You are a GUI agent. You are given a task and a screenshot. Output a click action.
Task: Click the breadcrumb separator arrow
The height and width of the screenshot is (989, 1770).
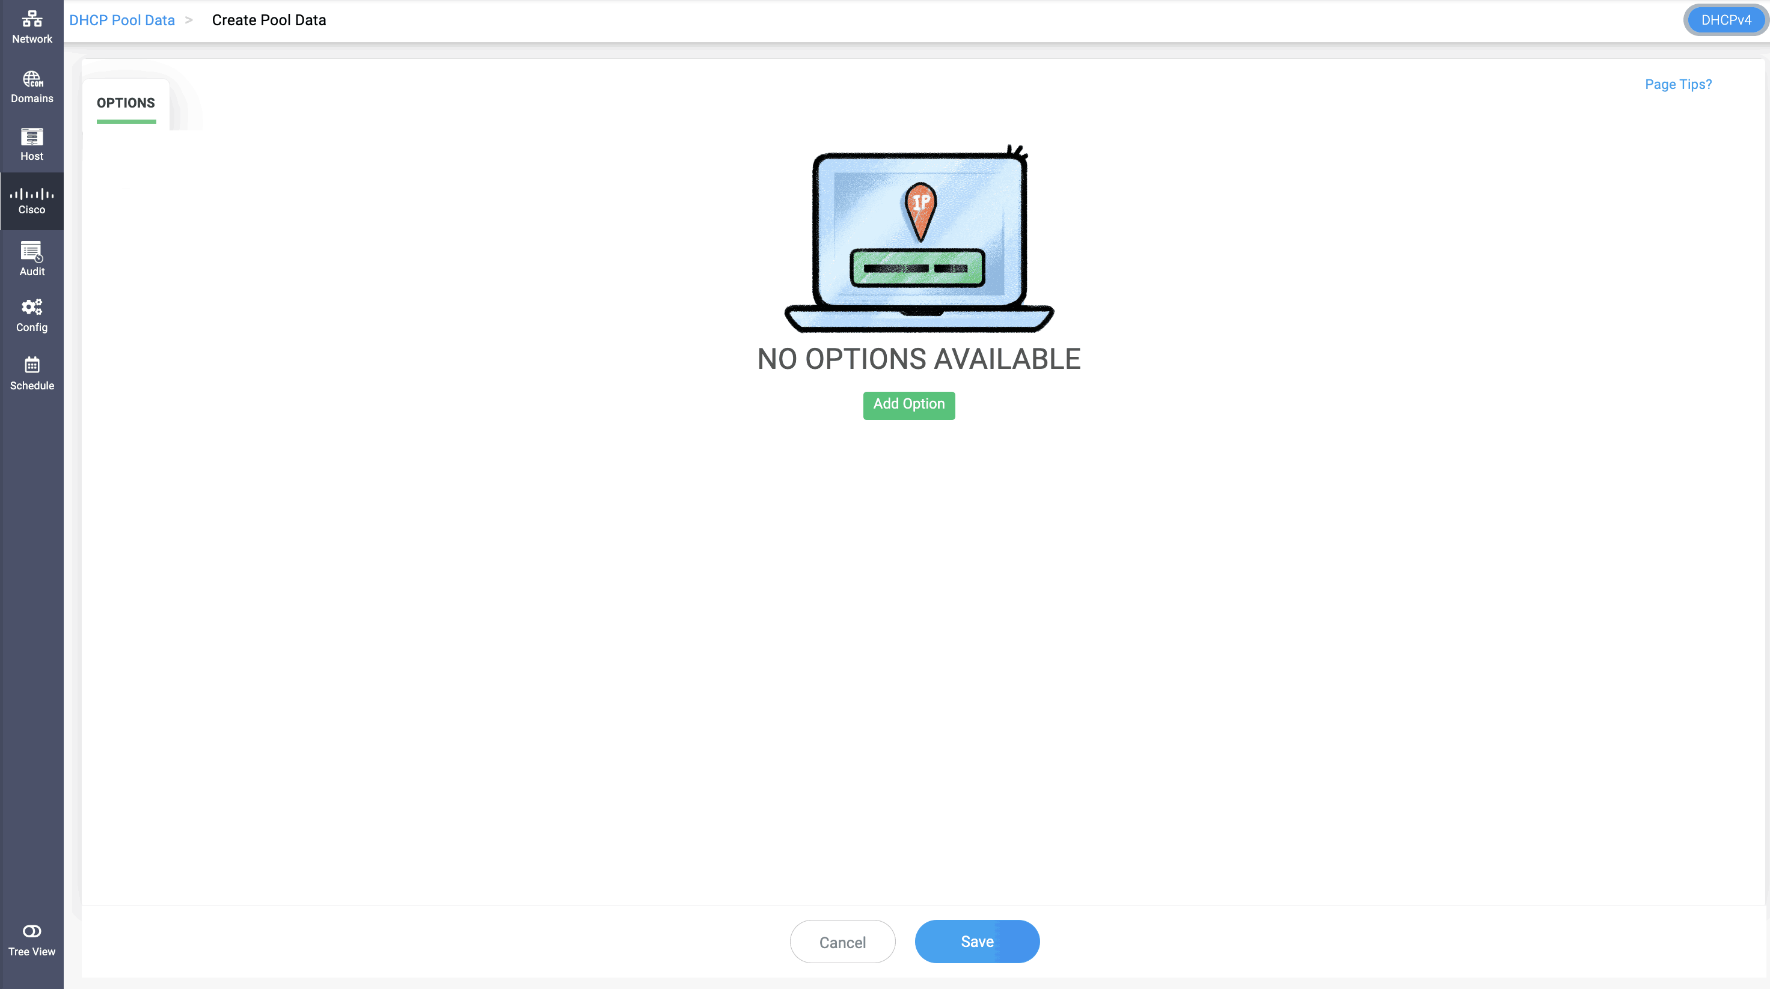pos(189,20)
